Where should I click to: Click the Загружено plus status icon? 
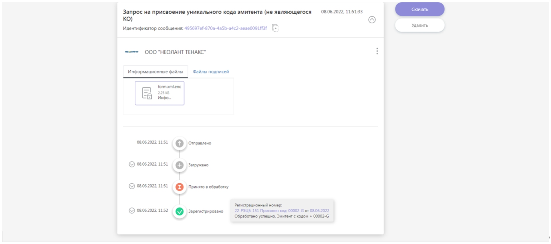[x=179, y=165]
